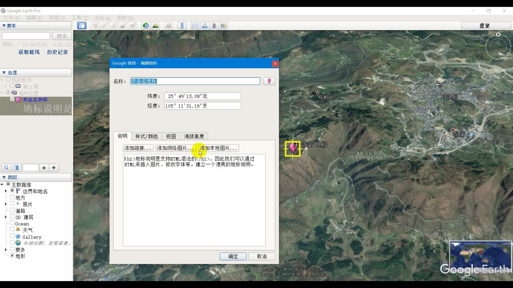Image resolution: width=513 pixels, height=288 pixels.
Task: Click the Add Path toolbar icon
Action: (x=114, y=26)
